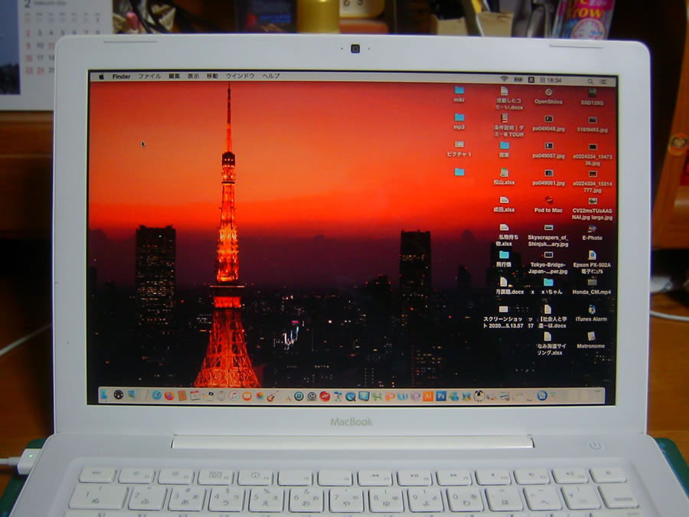Click the clock showing 18:34
The width and height of the screenshot is (689, 517).
click(550, 80)
